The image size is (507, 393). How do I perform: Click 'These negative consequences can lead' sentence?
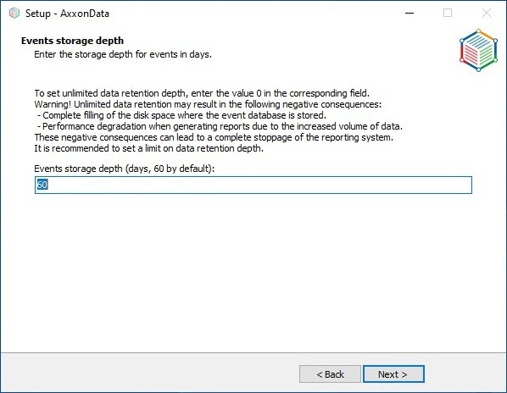[214, 137]
